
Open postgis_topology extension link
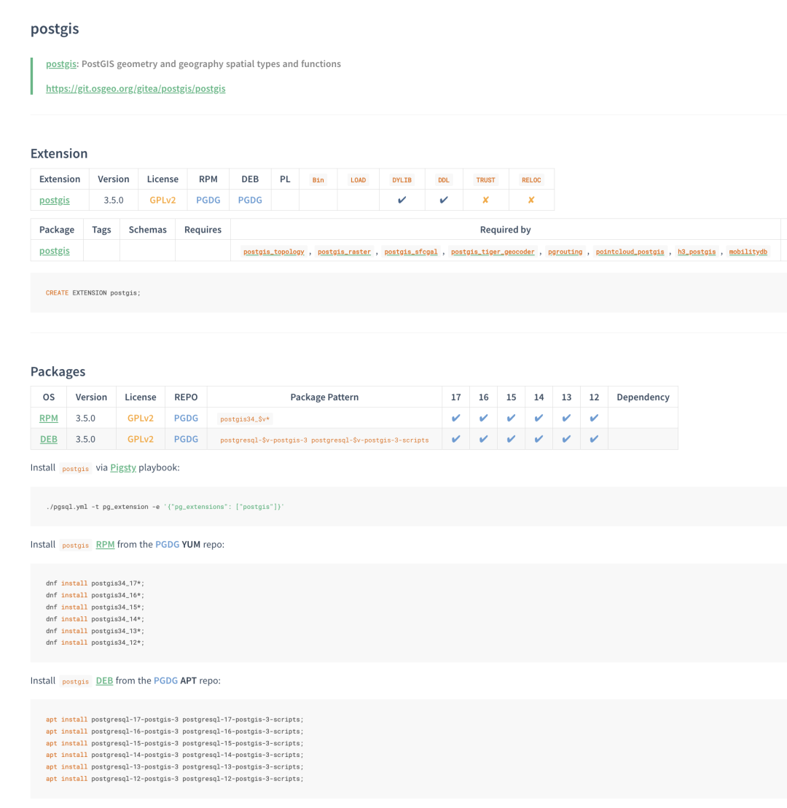coord(273,252)
